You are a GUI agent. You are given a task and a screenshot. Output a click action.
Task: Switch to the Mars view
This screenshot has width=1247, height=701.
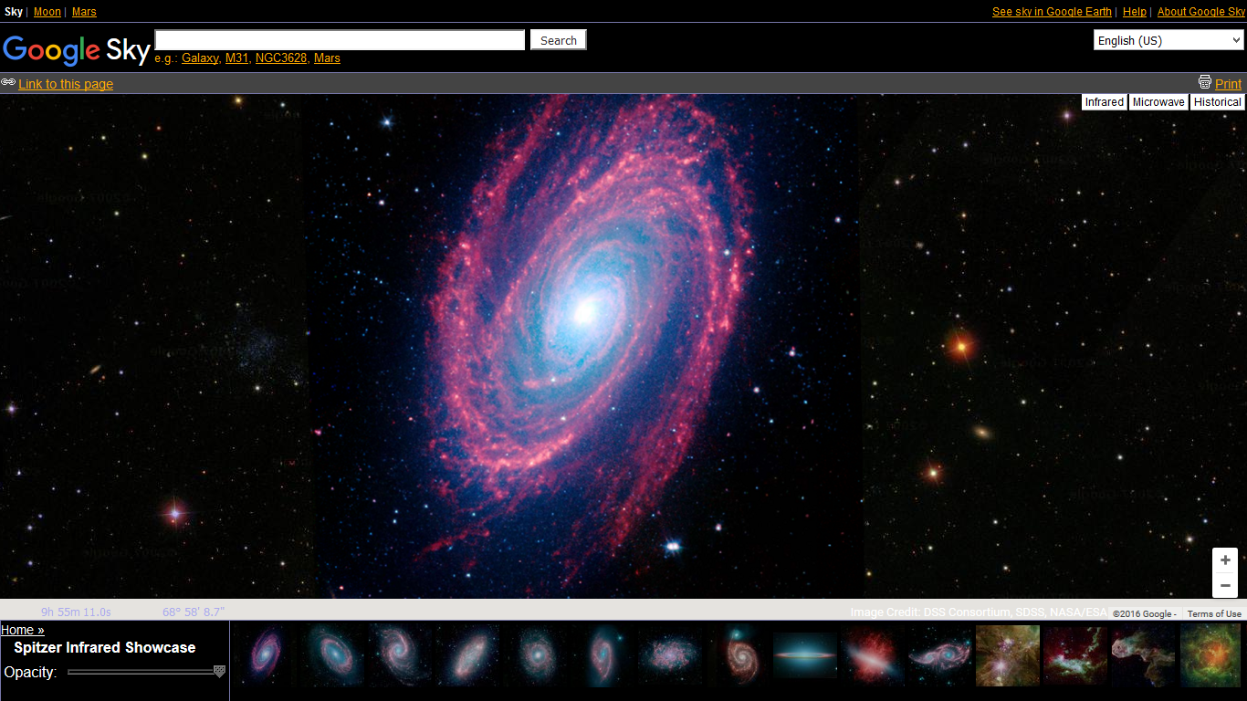pyautogui.click(x=84, y=12)
